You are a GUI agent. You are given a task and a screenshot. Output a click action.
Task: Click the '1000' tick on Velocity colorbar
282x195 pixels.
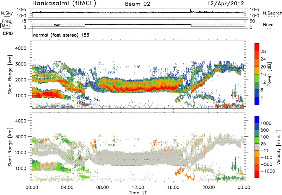coord(266,123)
